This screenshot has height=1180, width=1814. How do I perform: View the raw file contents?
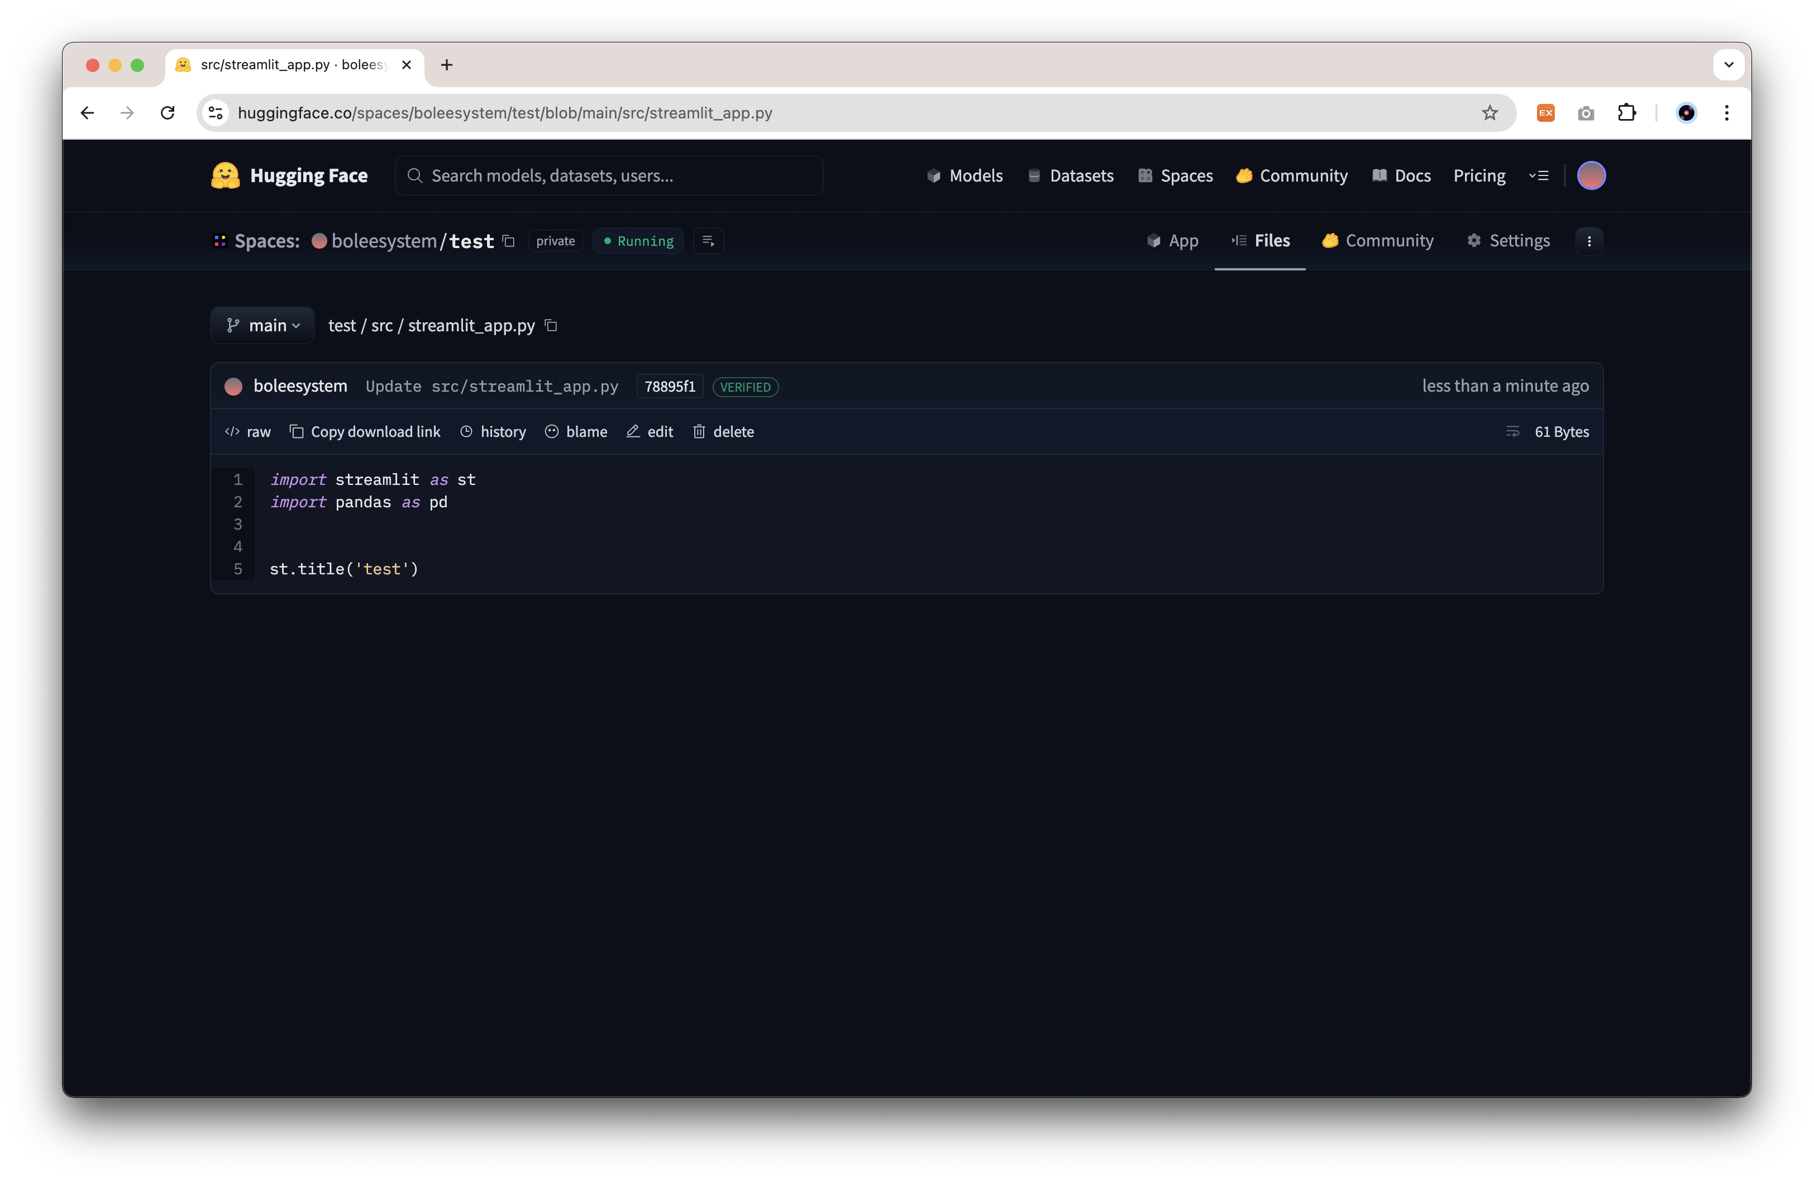pos(248,431)
